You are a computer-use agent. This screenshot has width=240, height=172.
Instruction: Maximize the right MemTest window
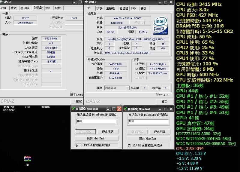[x=166, y=109]
